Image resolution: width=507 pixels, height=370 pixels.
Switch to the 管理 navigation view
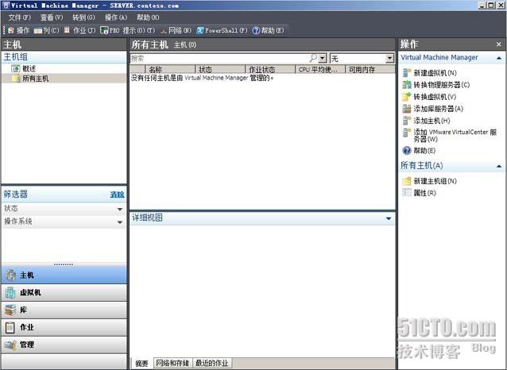tap(64, 345)
